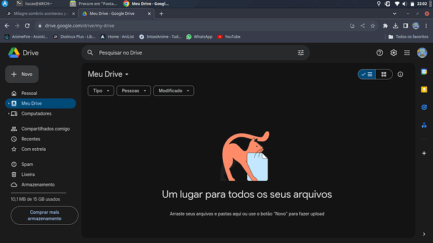Open Google Calendar side panel icon
Viewport: 433px width, 243px height.
[x=424, y=72]
